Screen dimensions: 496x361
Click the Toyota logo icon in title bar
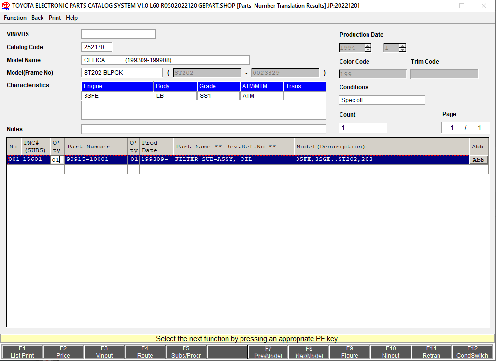pos(6,6)
